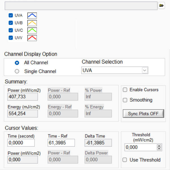
Task: Enable Cursors checkbox
Action: point(125,90)
